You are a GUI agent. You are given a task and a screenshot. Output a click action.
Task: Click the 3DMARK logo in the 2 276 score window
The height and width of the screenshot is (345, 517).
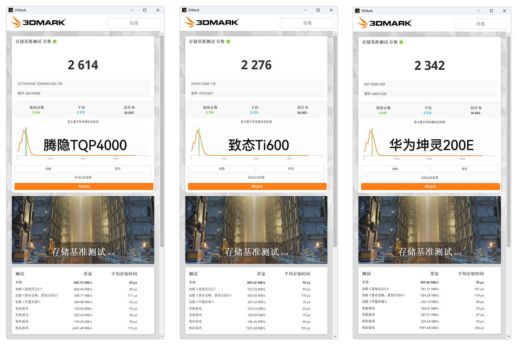(211, 22)
